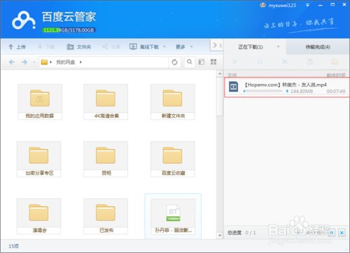Click the 百度云管家 cloud logo

click(x=24, y=20)
